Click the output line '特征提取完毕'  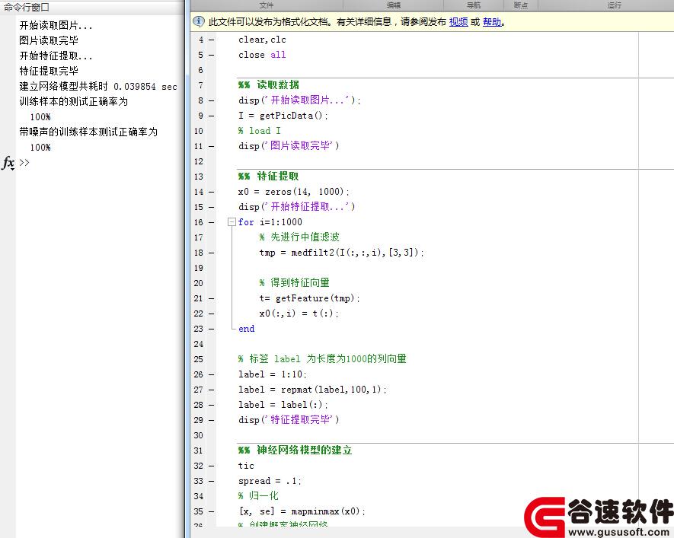[x=49, y=72]
